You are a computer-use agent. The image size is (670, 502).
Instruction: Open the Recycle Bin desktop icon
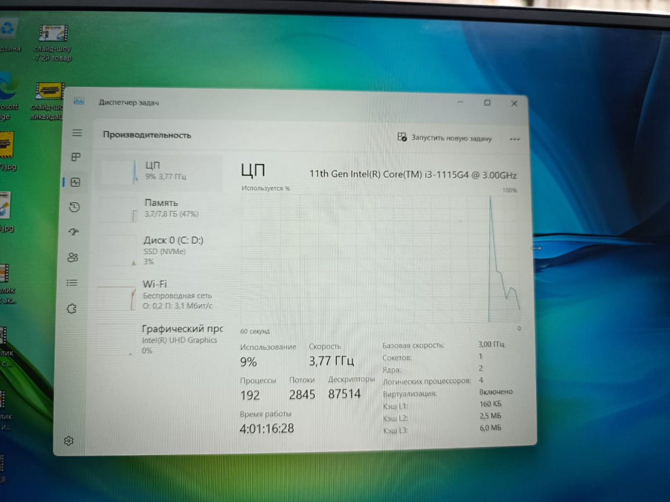9,35
